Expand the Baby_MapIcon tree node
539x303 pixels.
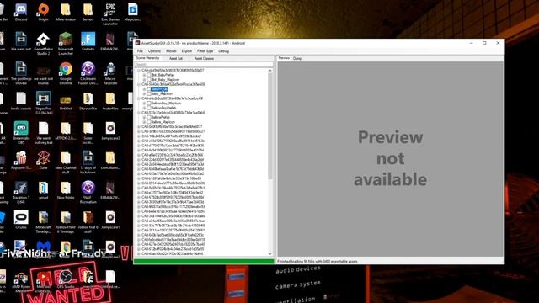[x=144, y=93]
